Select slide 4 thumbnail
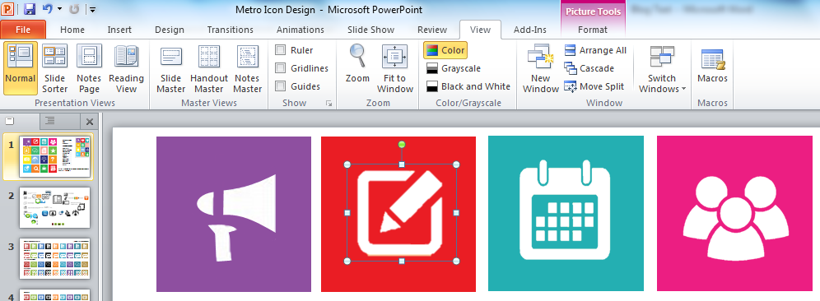Screen dimensions: 820x301 coord(54,295)
